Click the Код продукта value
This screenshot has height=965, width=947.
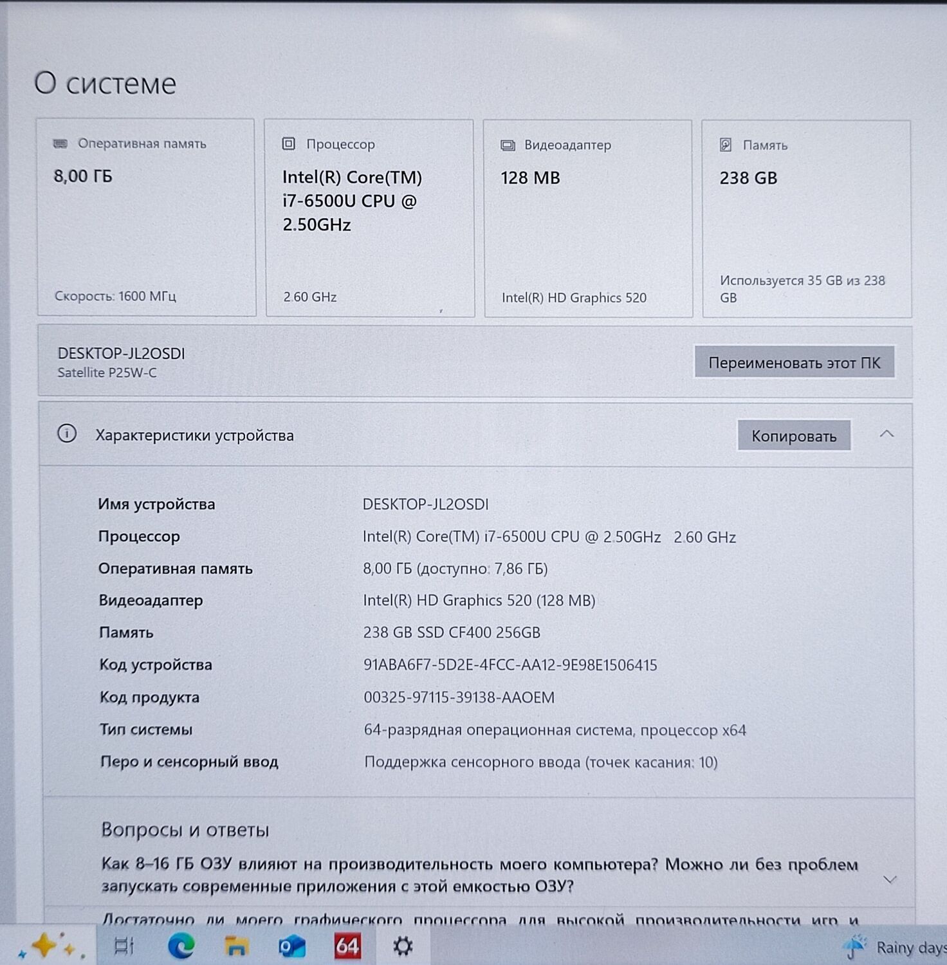click(x=459, y=698)
